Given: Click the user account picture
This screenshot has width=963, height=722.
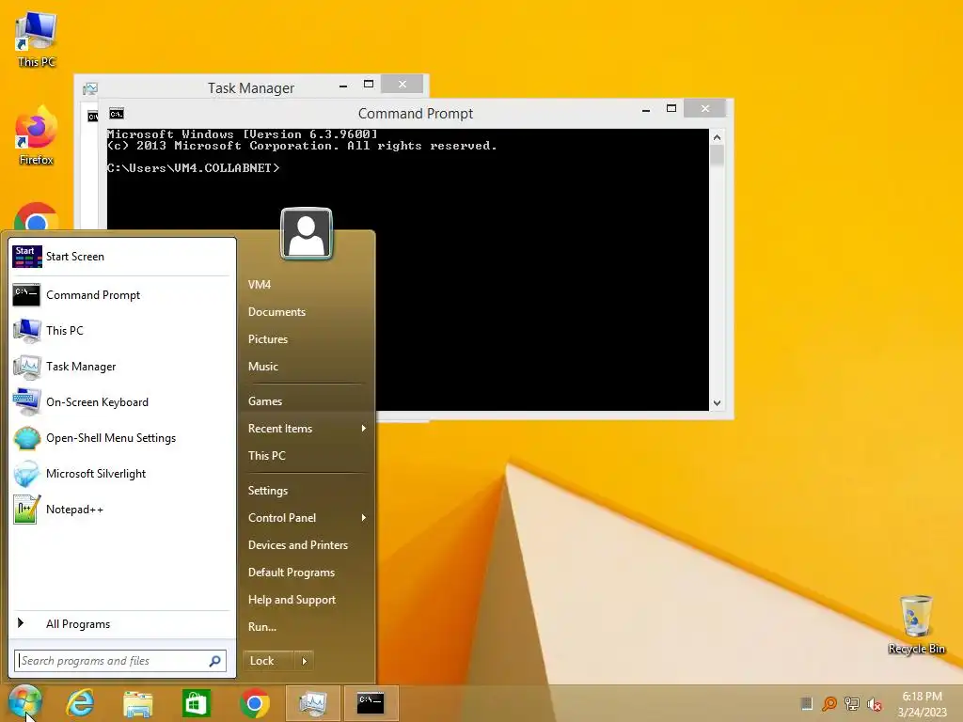Looking at the screenshot, I should (x=307, y=234).
